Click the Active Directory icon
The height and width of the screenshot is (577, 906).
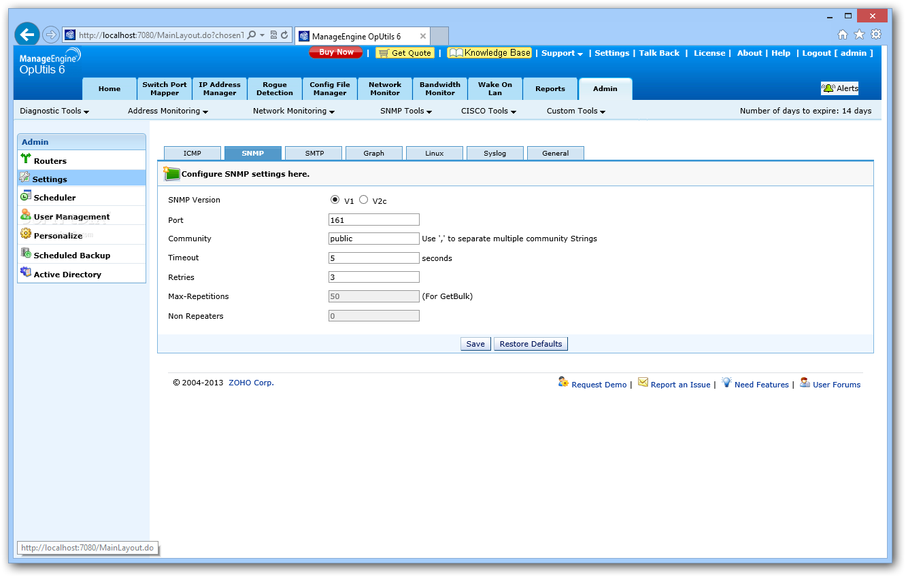[x=26, y=272]
